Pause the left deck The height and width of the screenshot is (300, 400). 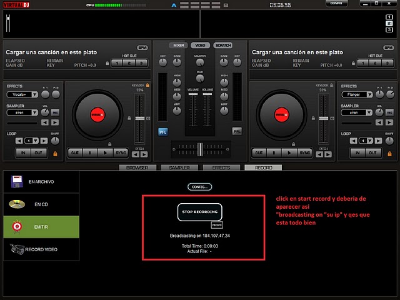pos(90,152)
